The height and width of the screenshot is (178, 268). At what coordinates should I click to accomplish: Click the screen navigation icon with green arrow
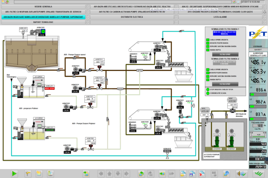coord(86,174)
